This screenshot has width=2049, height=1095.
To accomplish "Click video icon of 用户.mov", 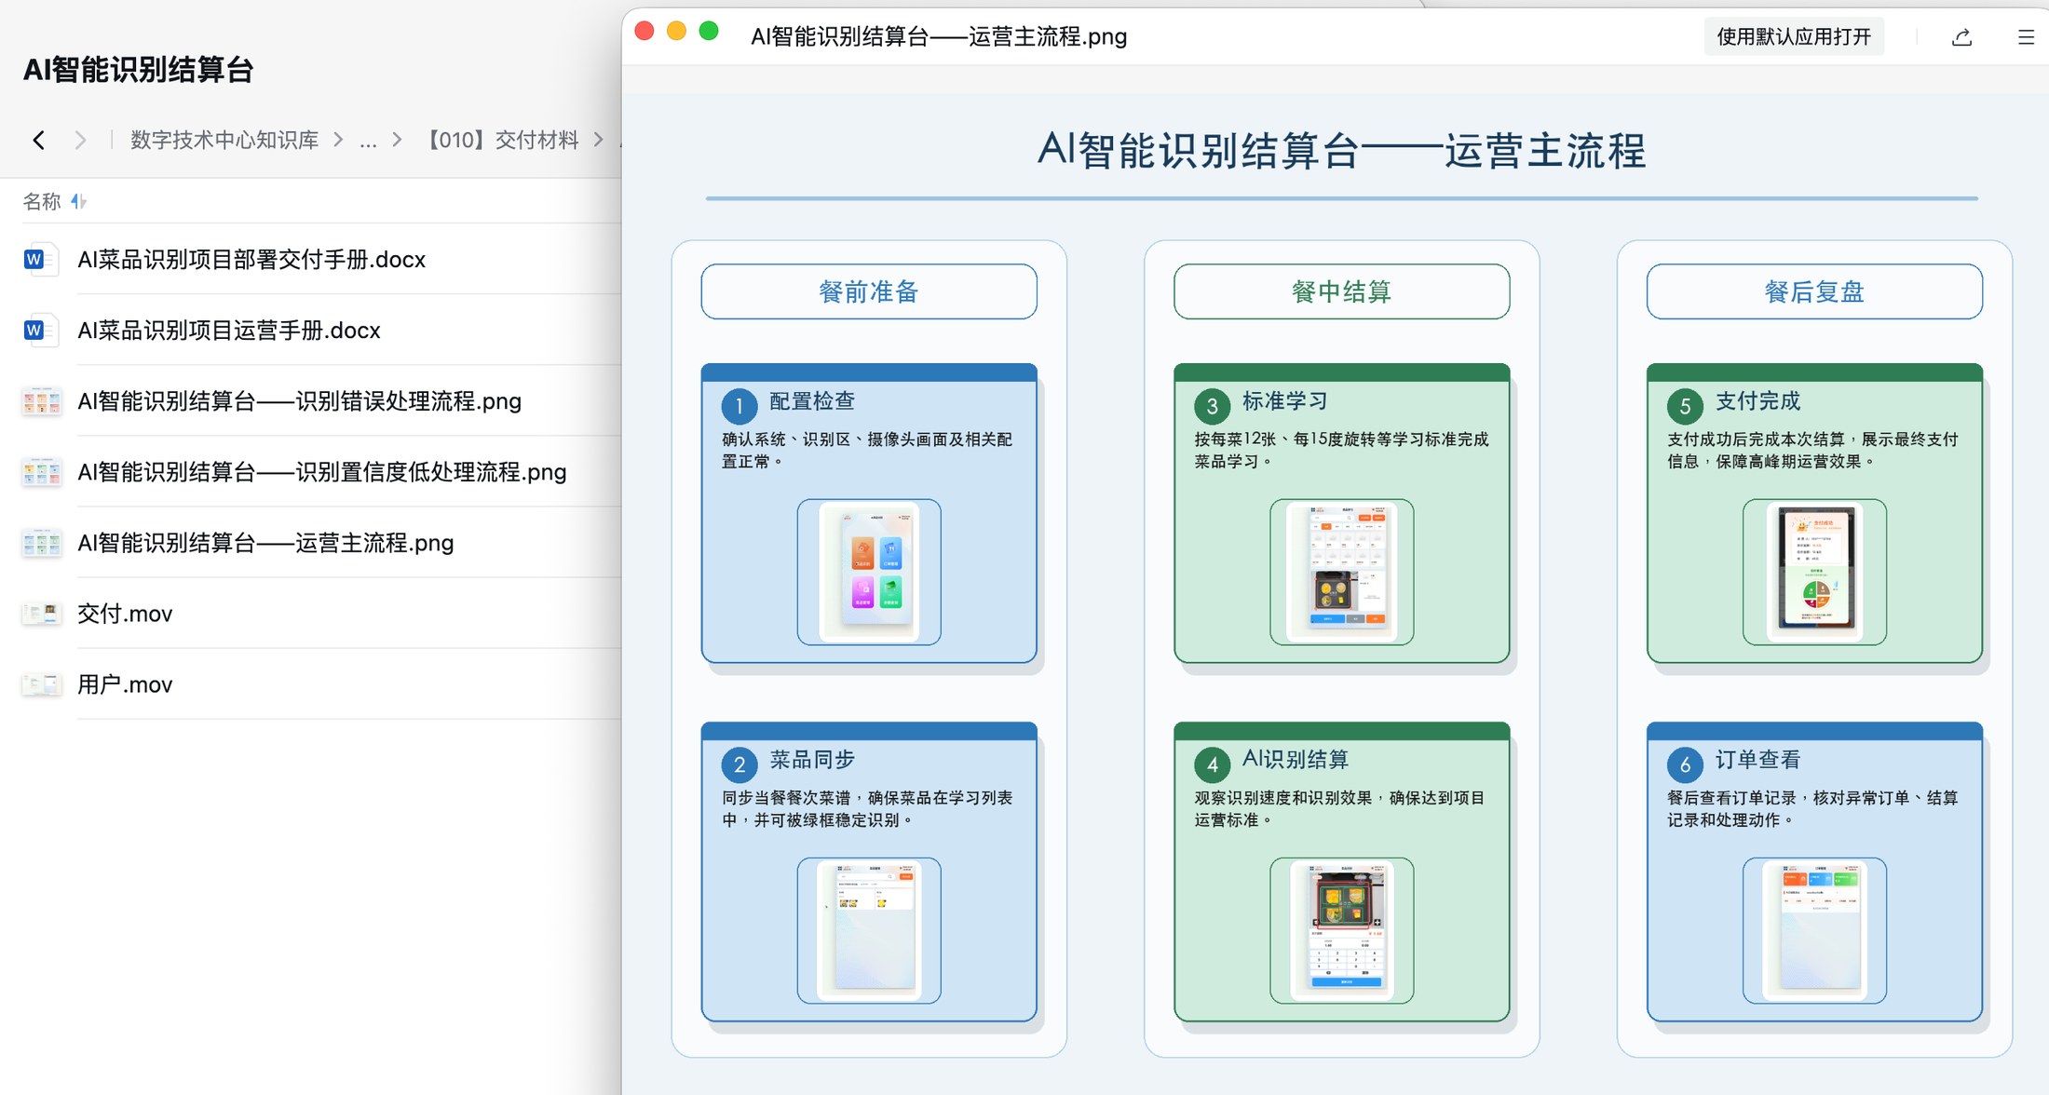I will tap(41, 684).
